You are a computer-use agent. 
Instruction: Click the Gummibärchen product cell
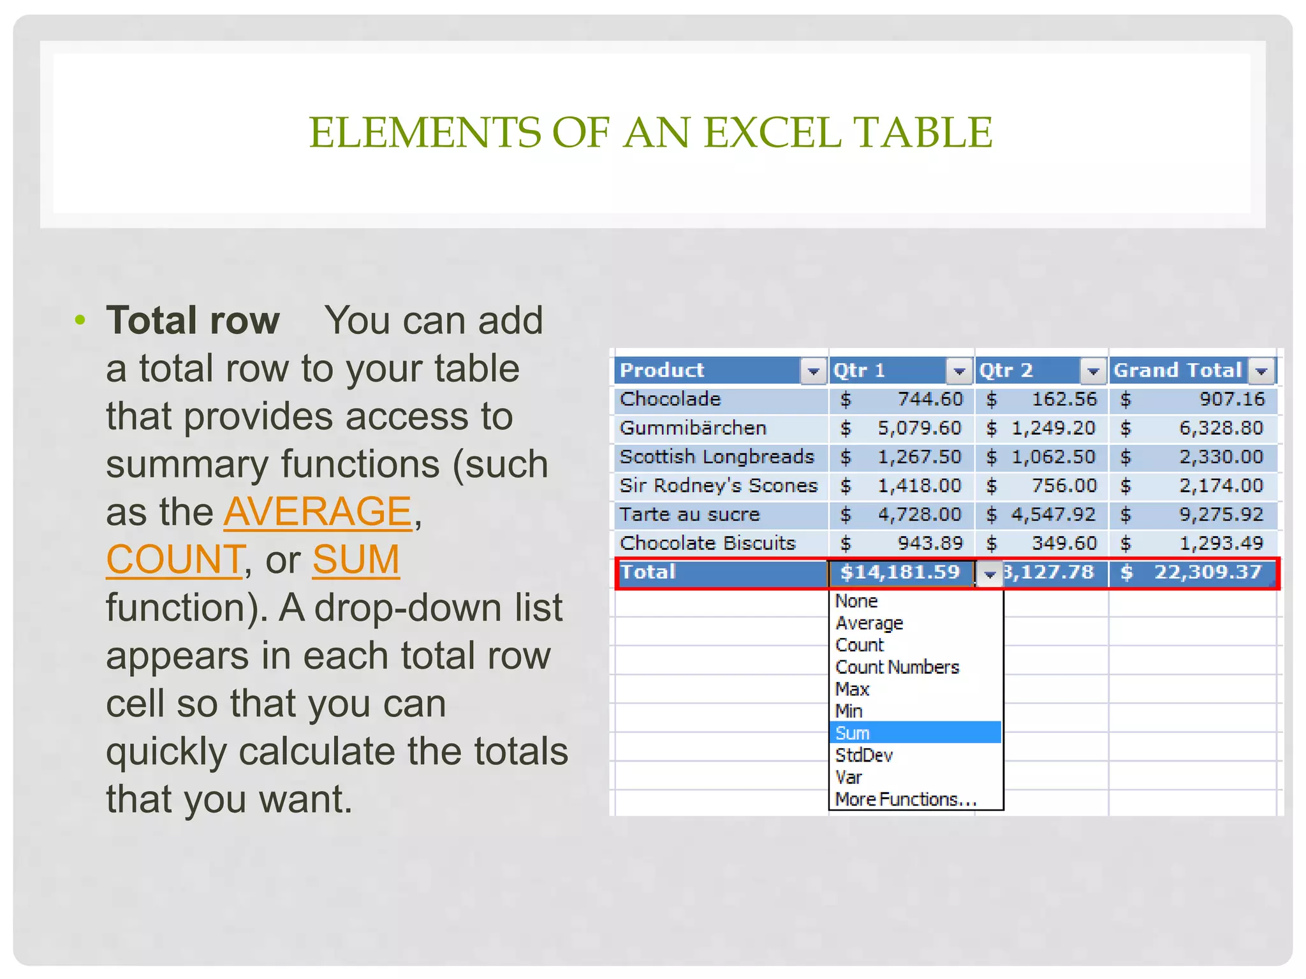tap(693, 428)
